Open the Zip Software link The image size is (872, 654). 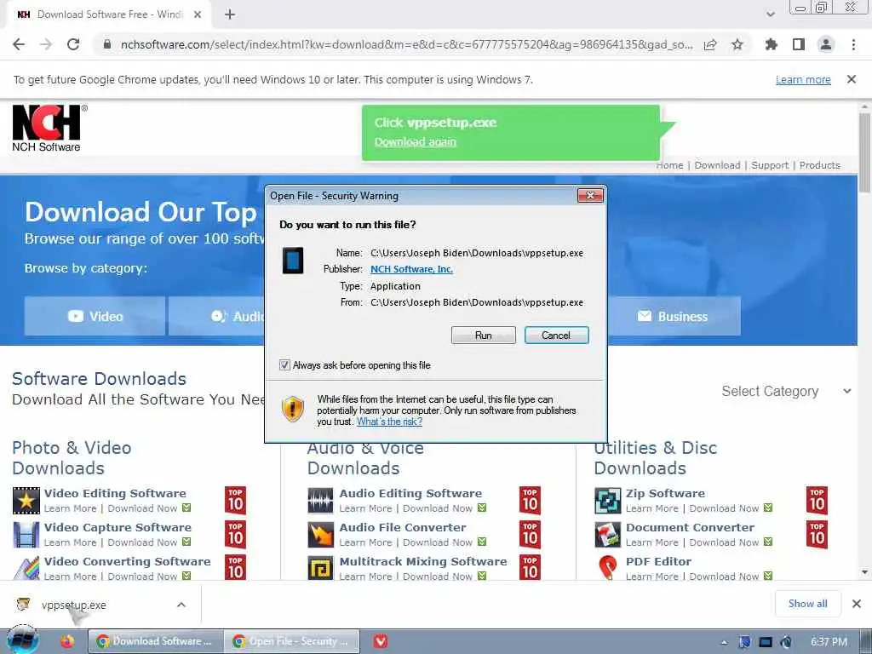tap(665, 493)
